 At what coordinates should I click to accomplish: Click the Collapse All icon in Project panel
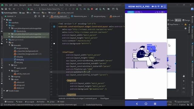pos(39,16)
